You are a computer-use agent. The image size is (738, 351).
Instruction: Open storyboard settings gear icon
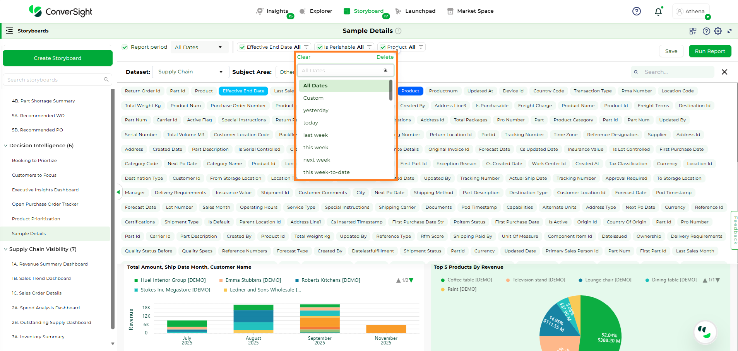point(718,31)
